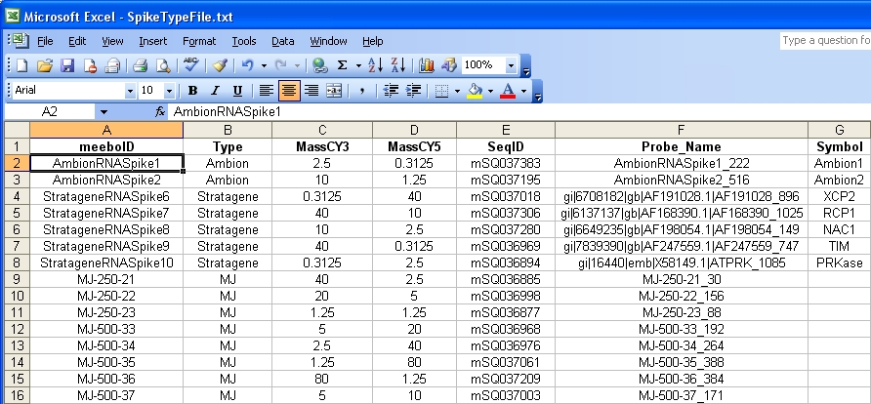Sort ascending with the A-Z icon

(x=375, y=65)
